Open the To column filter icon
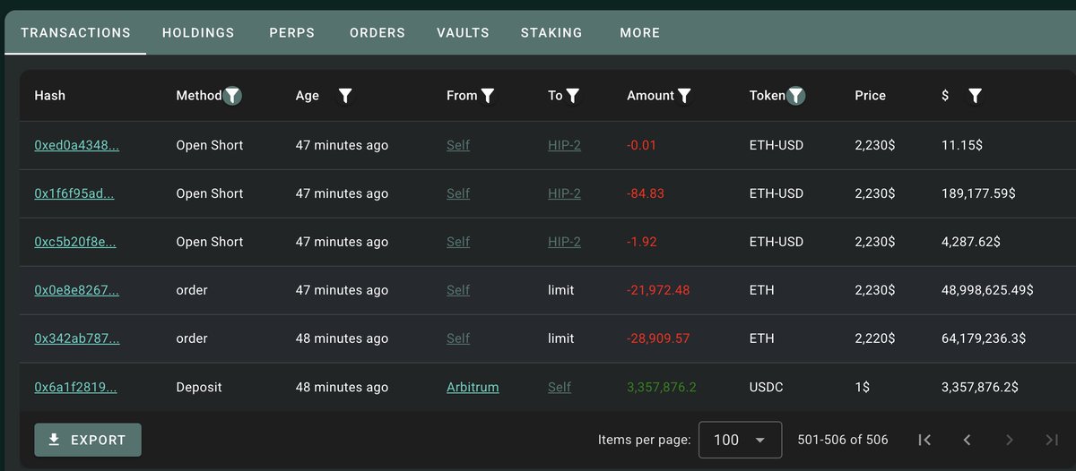The width and height of the screenshot is (1076, 471). (x=573, y=96)
